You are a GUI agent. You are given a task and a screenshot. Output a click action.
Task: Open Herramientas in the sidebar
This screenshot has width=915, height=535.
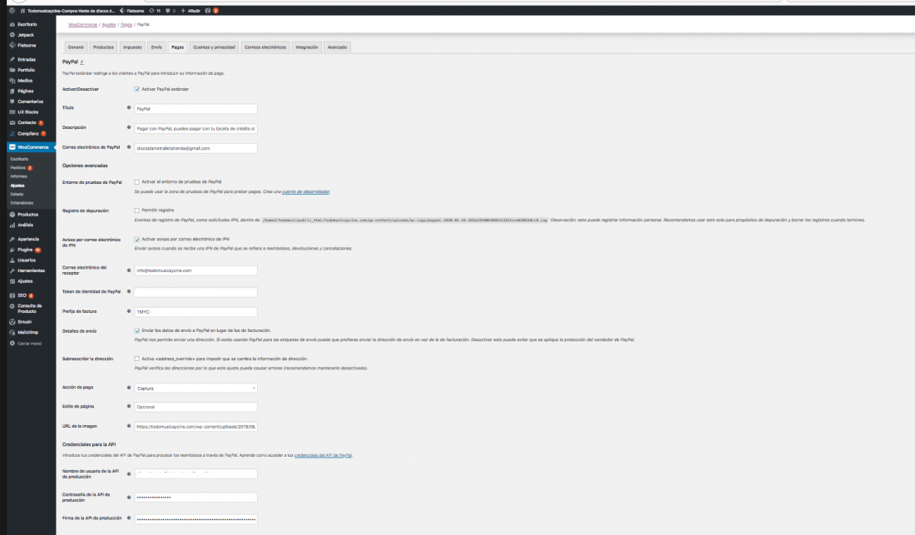click(x=31, y=270)
